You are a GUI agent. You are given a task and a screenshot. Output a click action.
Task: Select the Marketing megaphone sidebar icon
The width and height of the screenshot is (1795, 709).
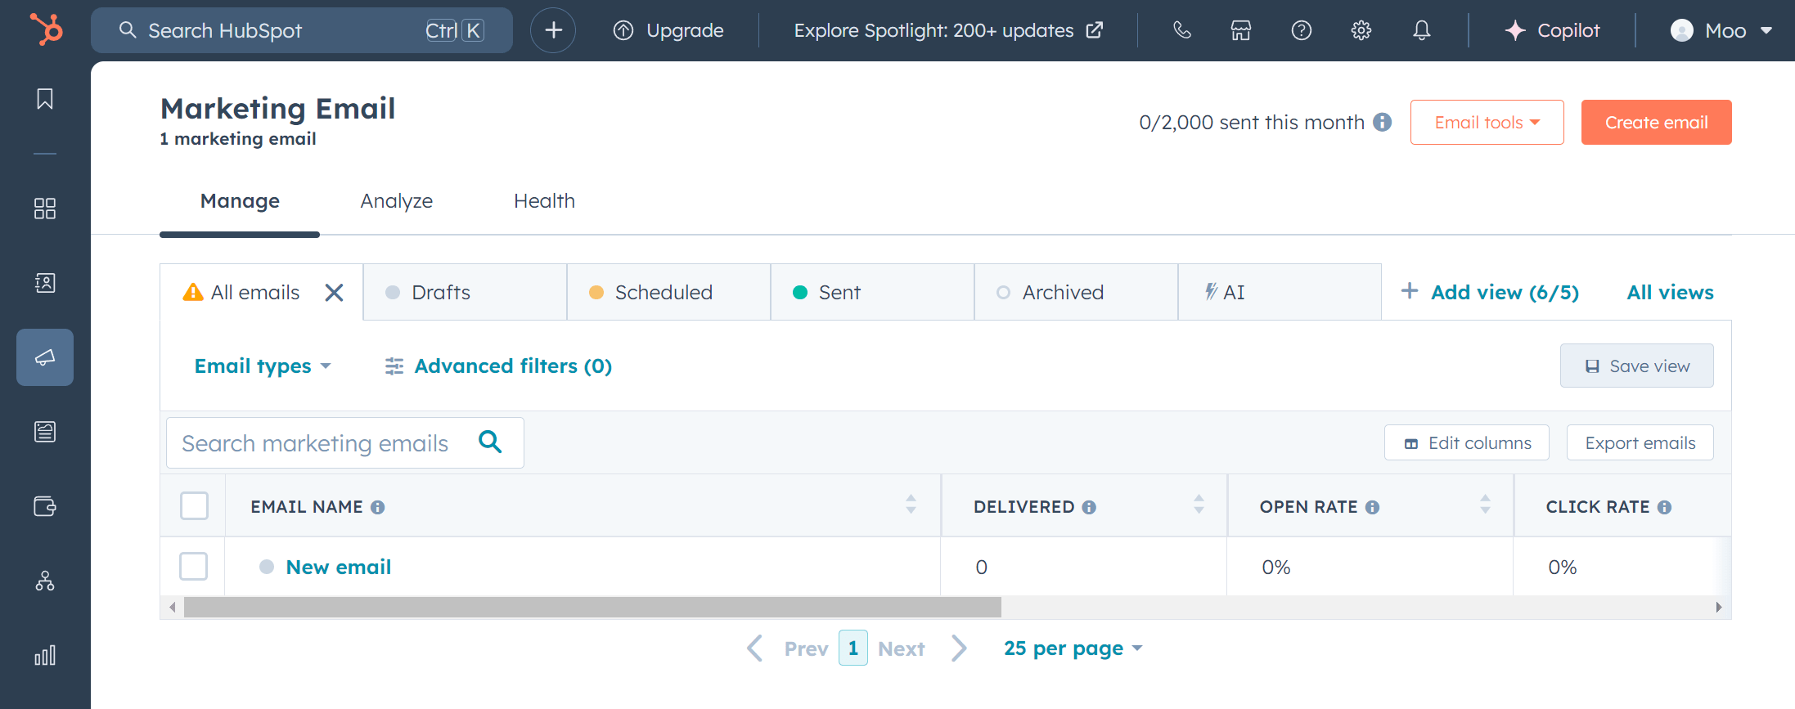click(45, 357)
